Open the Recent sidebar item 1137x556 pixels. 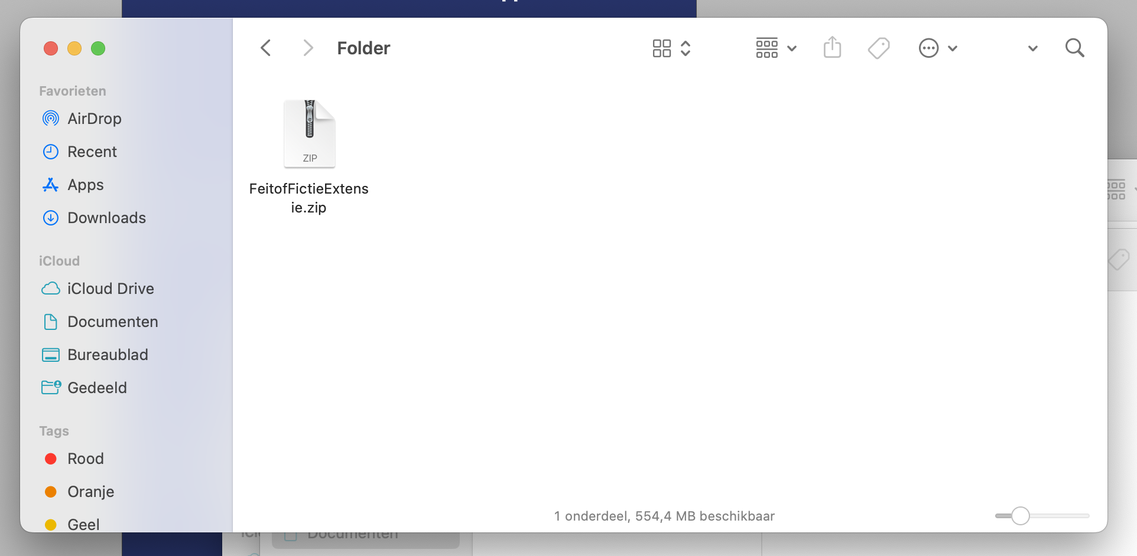point(92,152)
